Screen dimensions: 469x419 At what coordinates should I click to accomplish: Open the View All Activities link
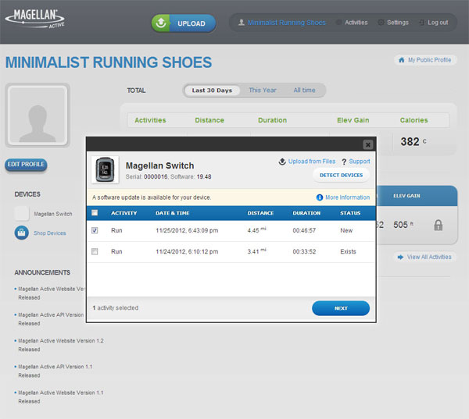tap(429, 257)
